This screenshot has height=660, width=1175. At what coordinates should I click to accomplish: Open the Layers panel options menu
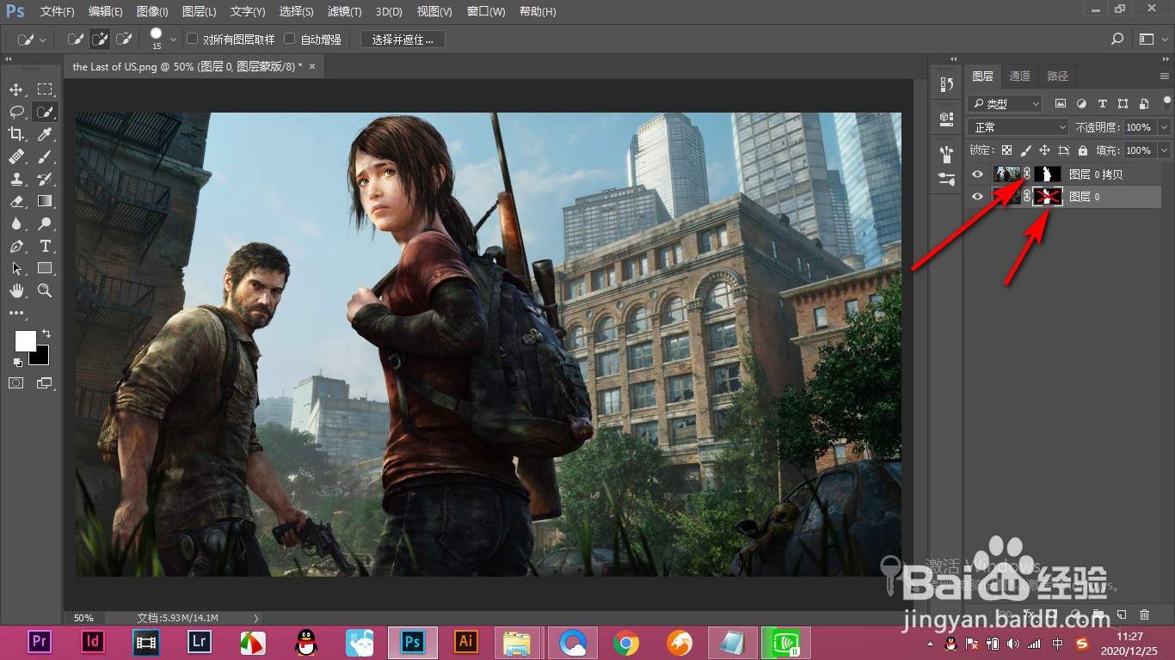1165,76
